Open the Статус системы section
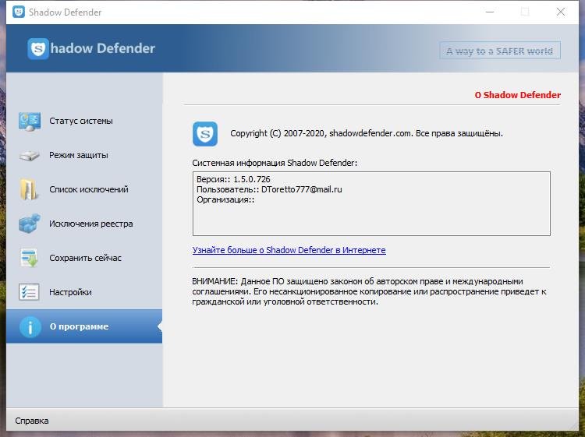This screenshot has width=585, height=437. (84, 121)
